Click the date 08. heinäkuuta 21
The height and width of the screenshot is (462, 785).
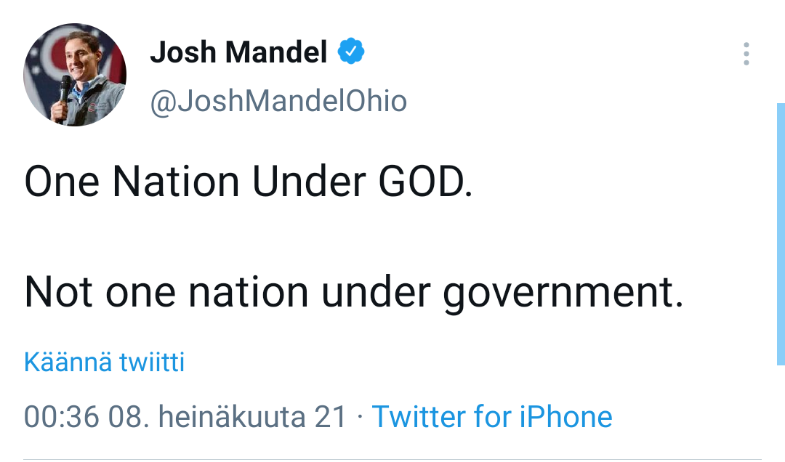pyautogui.click(x=228, y=417)
